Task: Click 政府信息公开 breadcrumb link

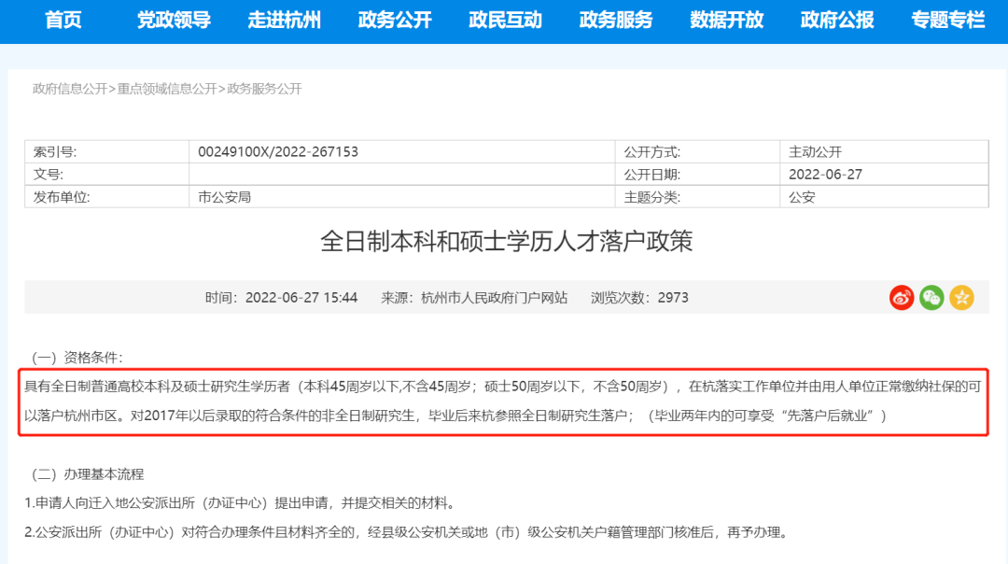Action: pyautogui.click(x=70, y=89)
